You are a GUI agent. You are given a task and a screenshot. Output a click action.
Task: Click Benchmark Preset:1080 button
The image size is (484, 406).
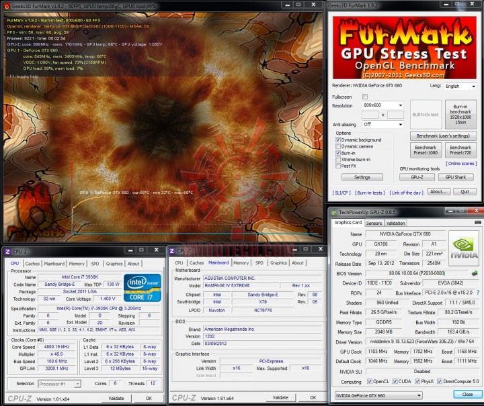click(x=426, y=150)
